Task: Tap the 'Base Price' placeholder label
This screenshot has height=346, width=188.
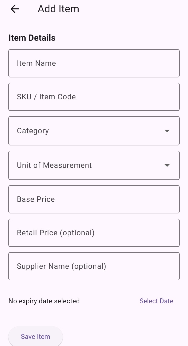Action: pyautogui.click(x=36, y=199)
